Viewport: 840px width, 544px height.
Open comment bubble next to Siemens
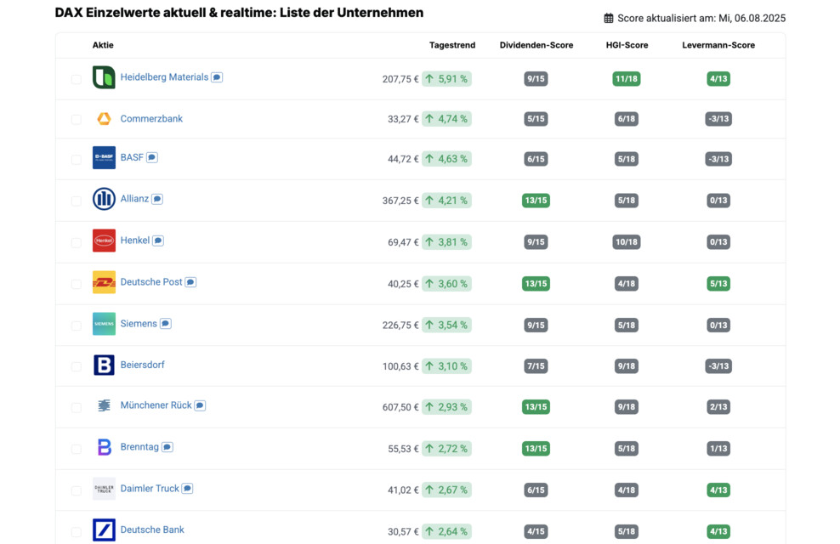166,324
